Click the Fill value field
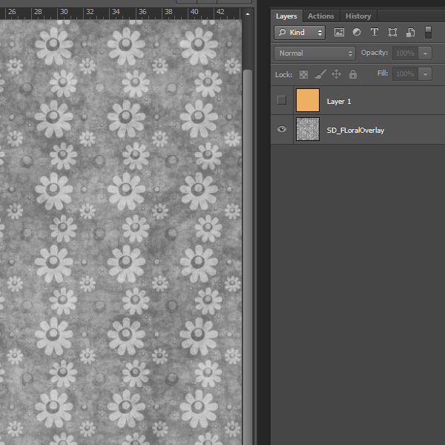 405,74
